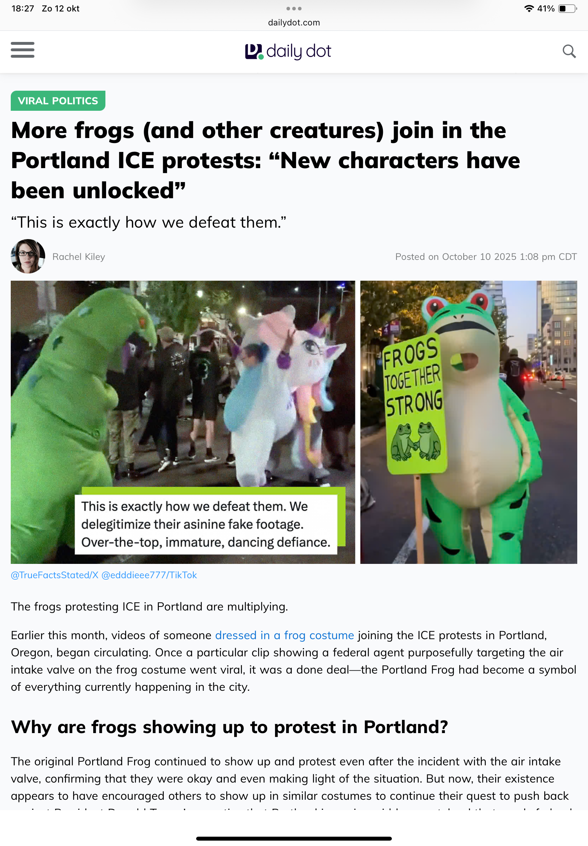Screen dimensions: 588x846
Task: Tap the Wi-Fi status icon
Action: point(529,9)
